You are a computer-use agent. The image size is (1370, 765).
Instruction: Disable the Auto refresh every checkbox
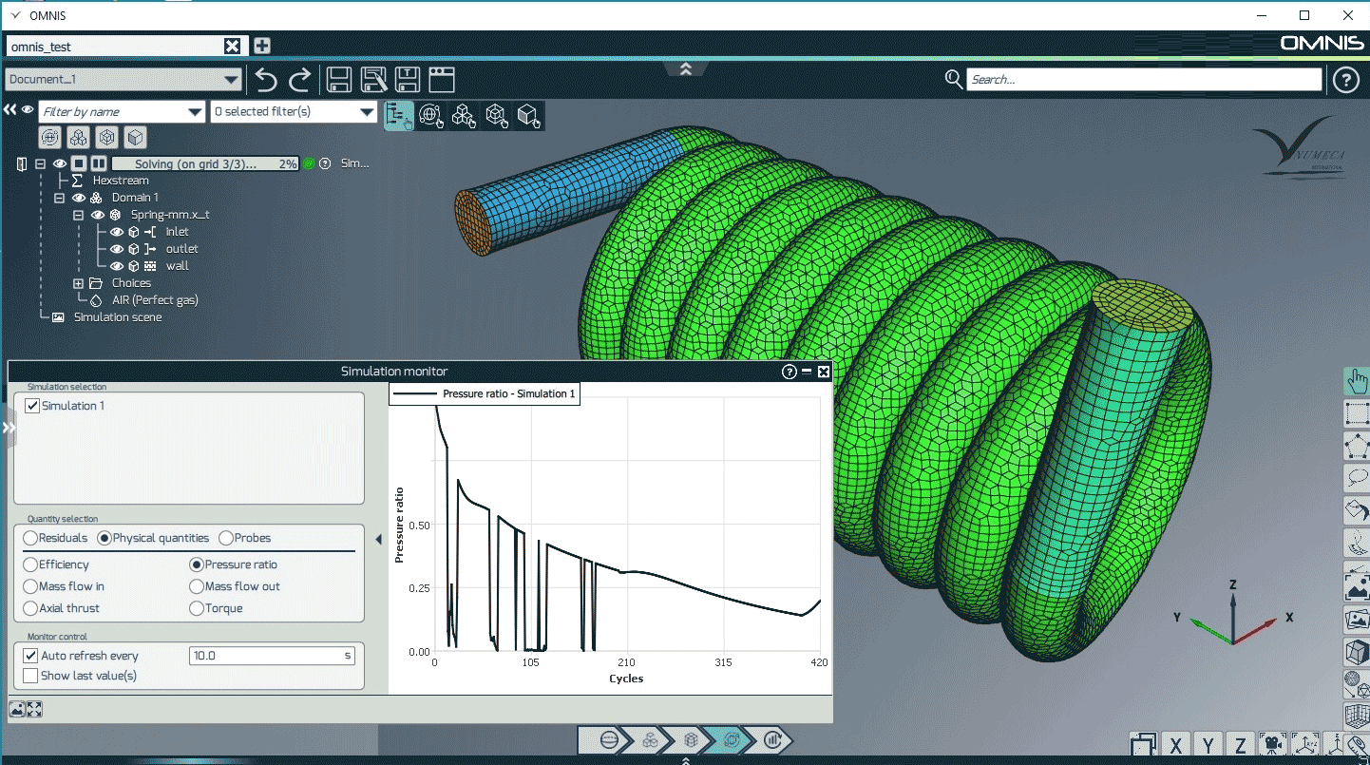point(30,656)
